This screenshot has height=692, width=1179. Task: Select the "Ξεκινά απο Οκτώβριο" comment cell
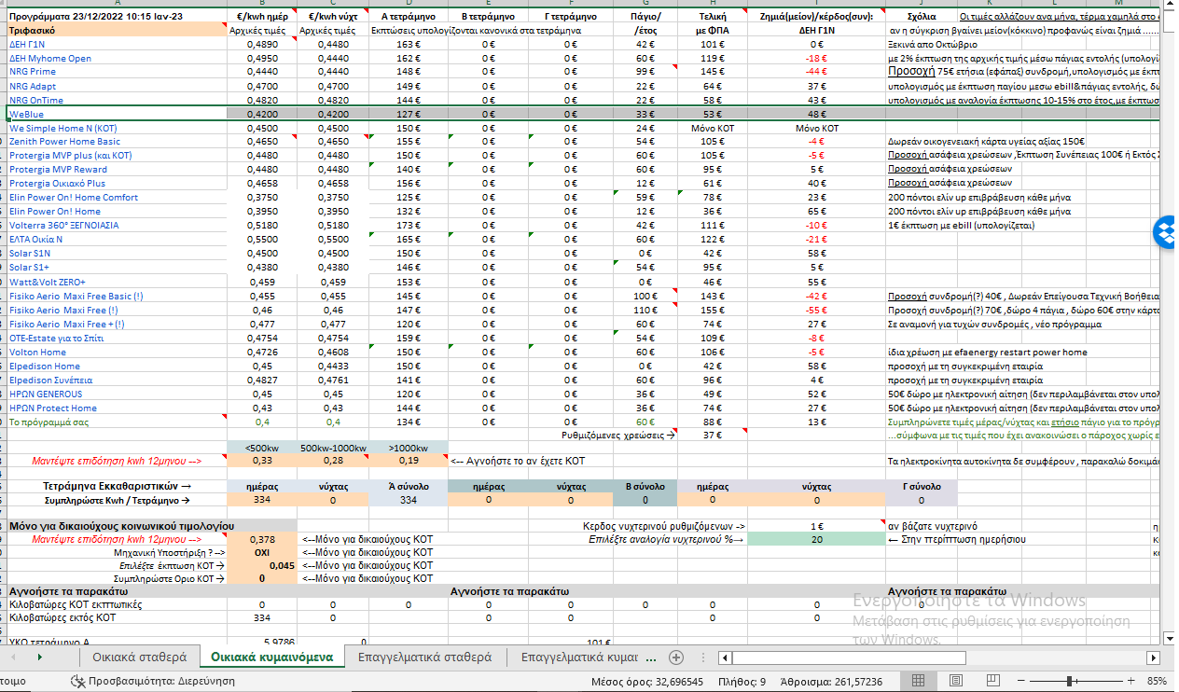(933, 44)
